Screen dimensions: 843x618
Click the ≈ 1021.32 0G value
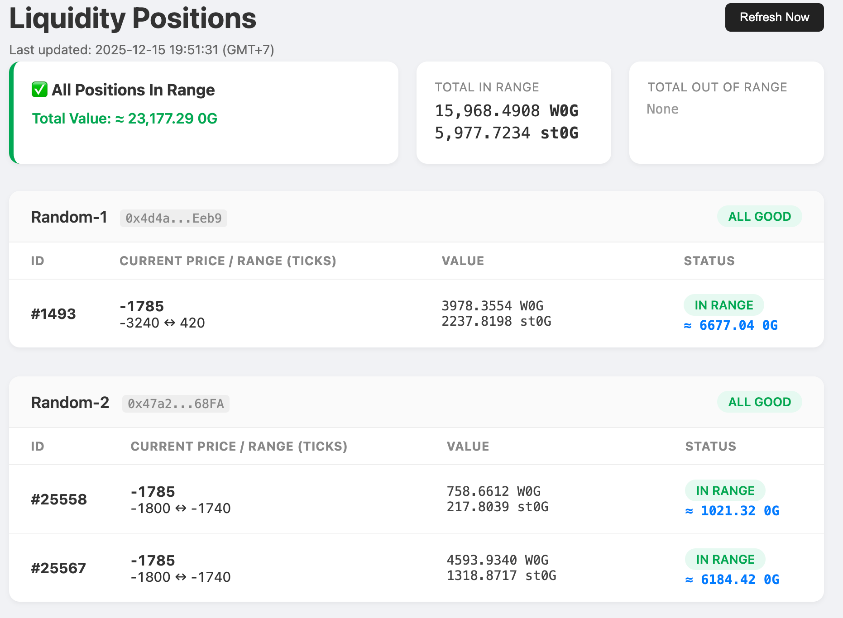pos(732,511)
